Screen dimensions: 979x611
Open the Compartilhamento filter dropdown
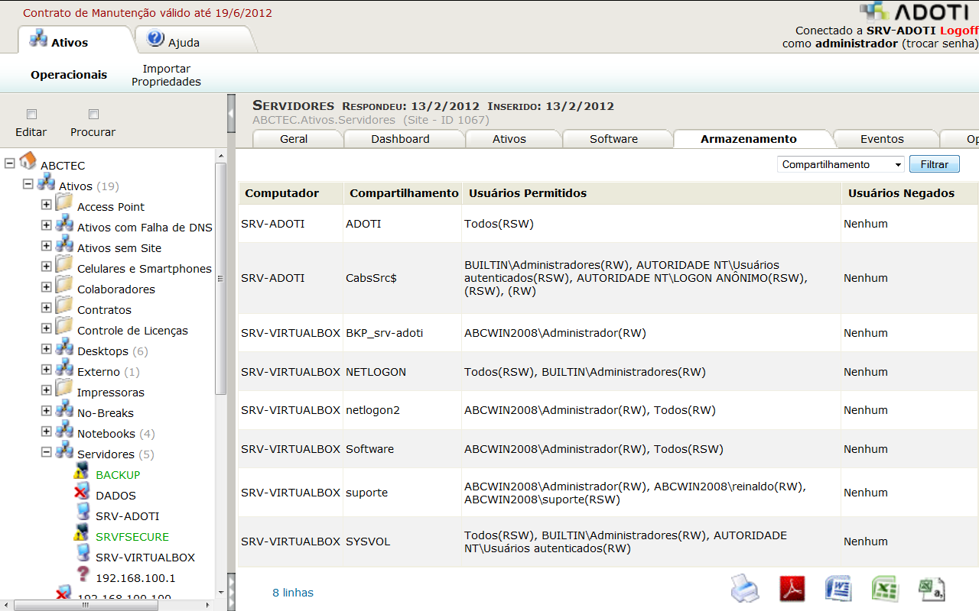click(x=841, y=164)
